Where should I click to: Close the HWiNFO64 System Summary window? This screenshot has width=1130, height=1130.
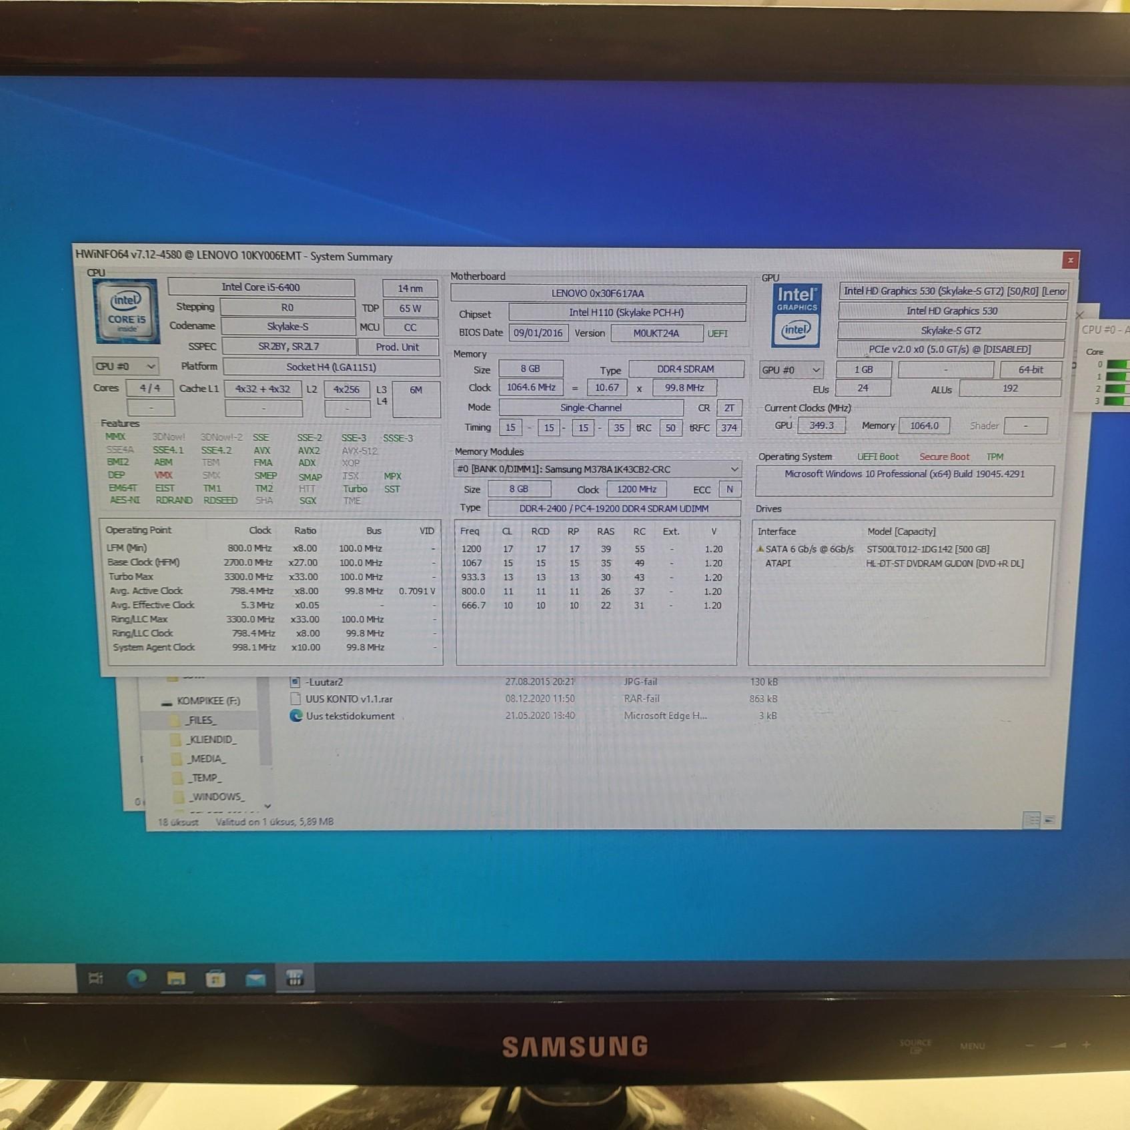1070,260
